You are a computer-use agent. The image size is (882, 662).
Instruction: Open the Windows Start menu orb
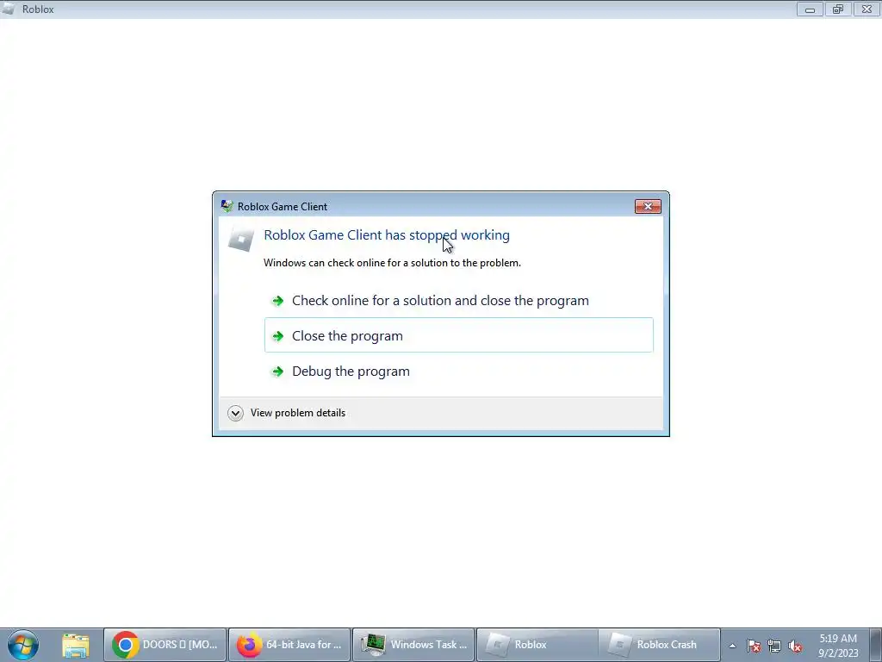coord(23,645)
